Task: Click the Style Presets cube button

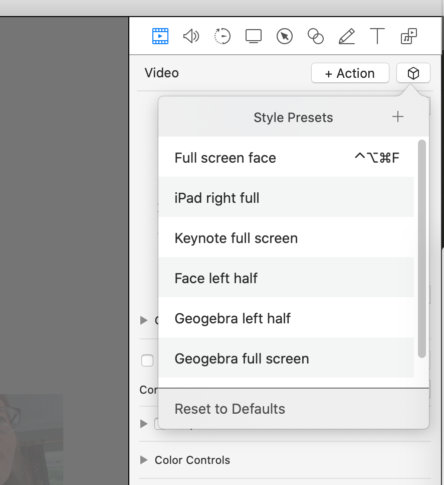Action: coord(413,73)
